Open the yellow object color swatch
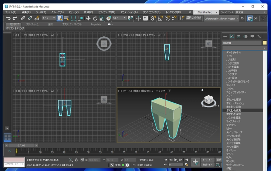 pyautogui.click(x=265, y=43)
